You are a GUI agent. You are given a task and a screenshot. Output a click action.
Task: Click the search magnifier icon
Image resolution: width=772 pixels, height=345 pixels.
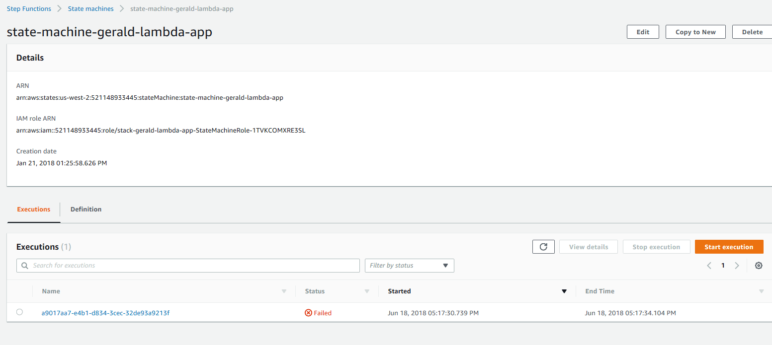pyautogui.click(x=25, y=266)
